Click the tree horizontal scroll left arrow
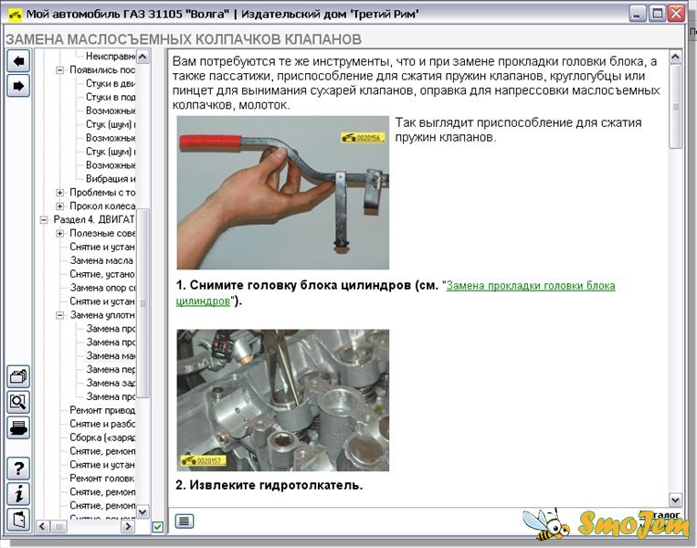This screenshot has width=697, height=548. click(43, 527)
